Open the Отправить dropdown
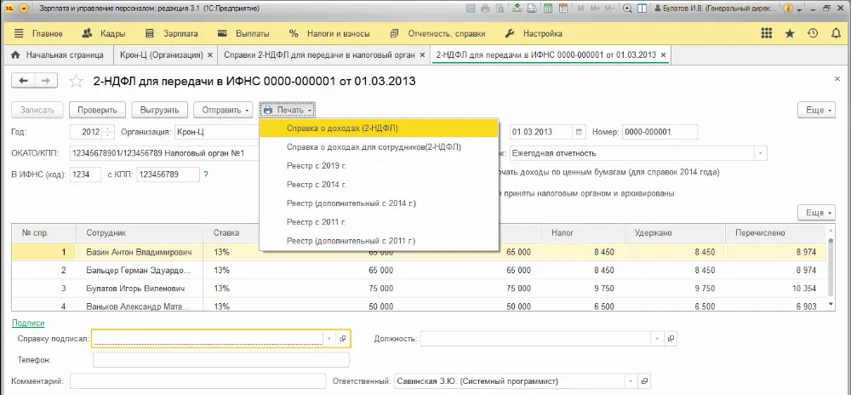This screenshot has width=851, height=395. point(223,110)
